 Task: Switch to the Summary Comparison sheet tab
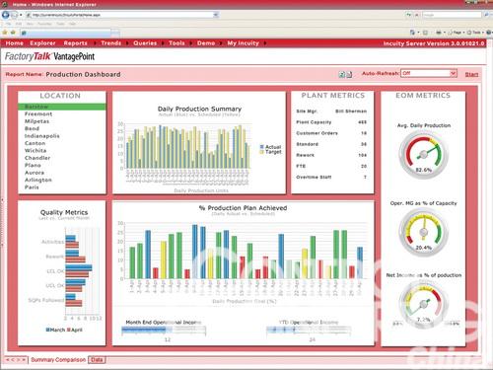[x=58, y=360]
